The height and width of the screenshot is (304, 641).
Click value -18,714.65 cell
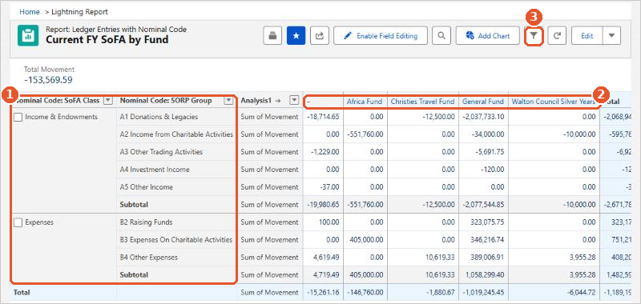point(323,117)
